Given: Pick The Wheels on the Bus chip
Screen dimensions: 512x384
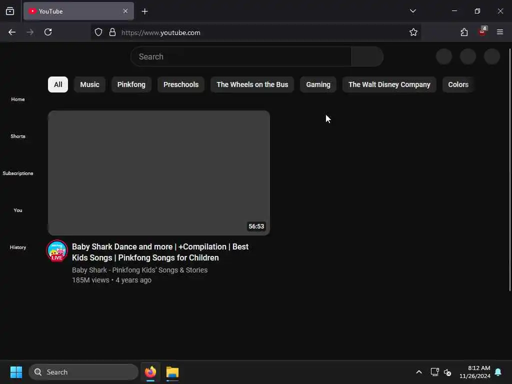Looking at the screenshot, I should coord(252,84).
